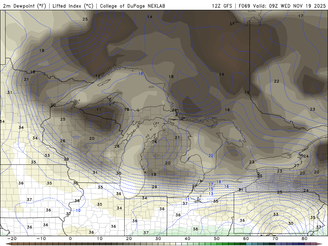This screenshot has height=246, width=328.
Task: Click the "2m Dewpoint (°F)" title text
Action: pyautogui.click(x=25, y=6)
